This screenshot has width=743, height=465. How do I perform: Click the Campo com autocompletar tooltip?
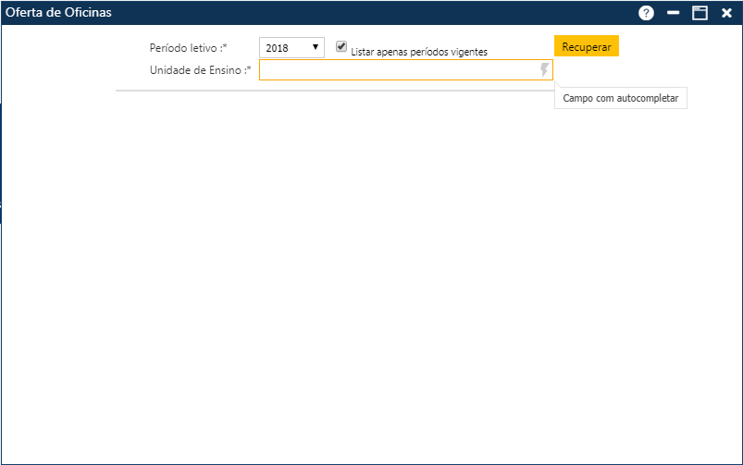click(620, 98)
